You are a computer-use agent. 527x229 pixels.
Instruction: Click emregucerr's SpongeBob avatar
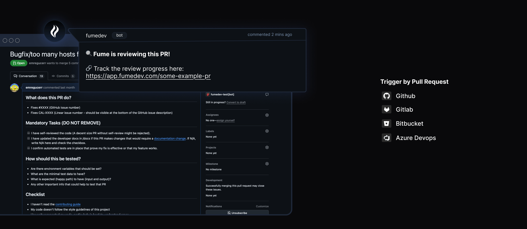[14, 88]
